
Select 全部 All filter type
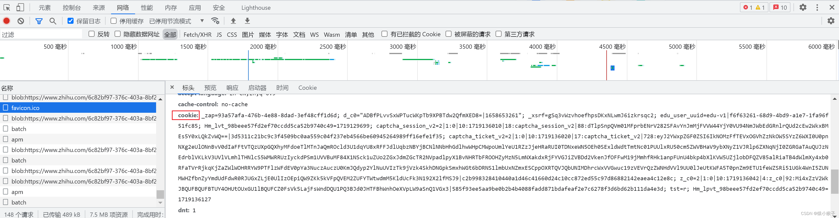(170, 34)
